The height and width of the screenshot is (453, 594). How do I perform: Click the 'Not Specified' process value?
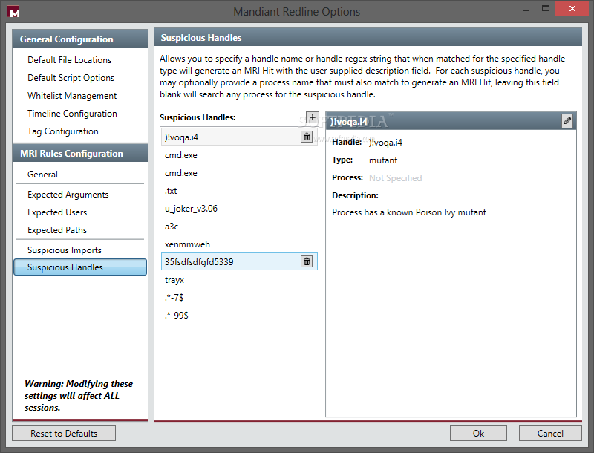(395, 178)
